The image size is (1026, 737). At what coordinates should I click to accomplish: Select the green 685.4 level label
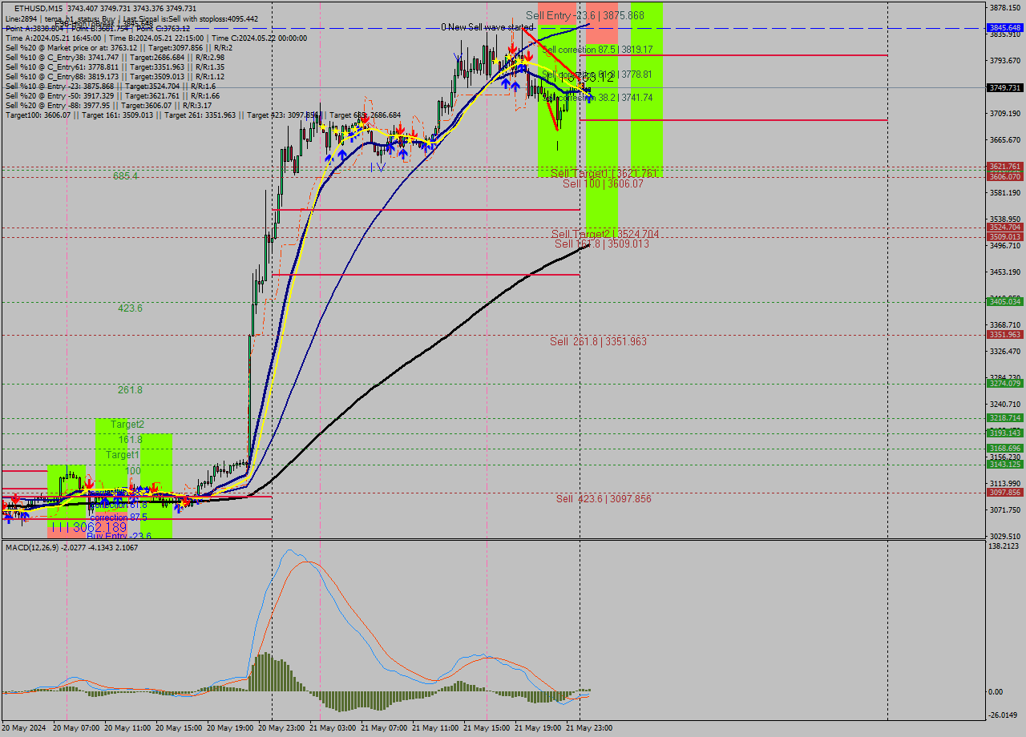[125, 175]
